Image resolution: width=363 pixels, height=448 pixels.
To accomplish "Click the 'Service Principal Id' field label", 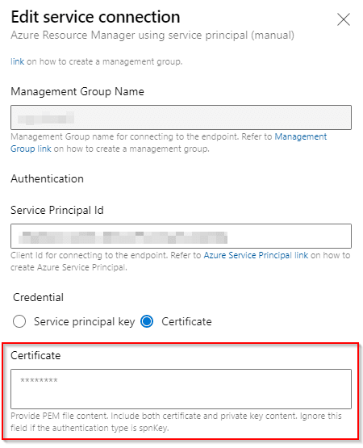I will click(56, 211).
